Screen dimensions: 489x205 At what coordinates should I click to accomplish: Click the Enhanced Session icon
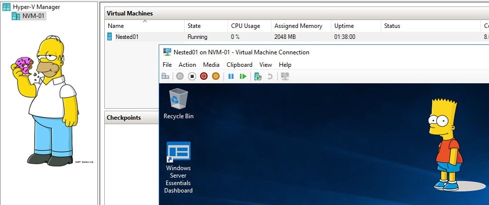(285, 76)
